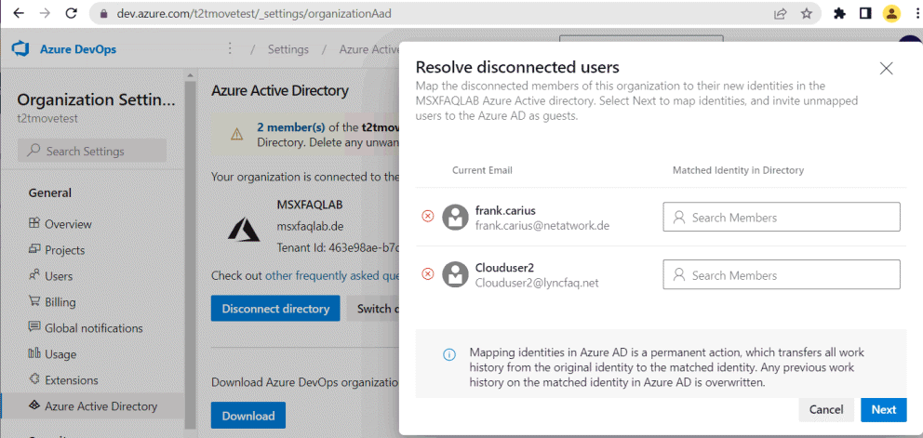Click the Clouduser2 user avatar

pyautogui.click(x=455, y=275)
